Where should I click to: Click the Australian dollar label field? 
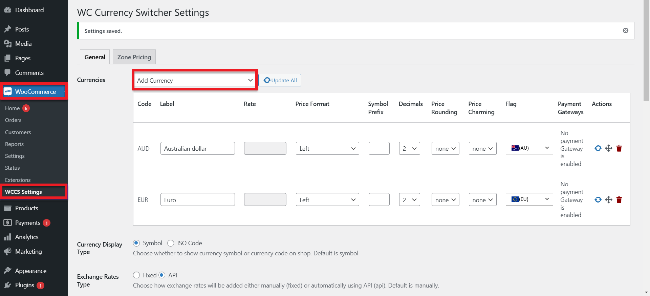pyautogui.click(x=198, y=148)
